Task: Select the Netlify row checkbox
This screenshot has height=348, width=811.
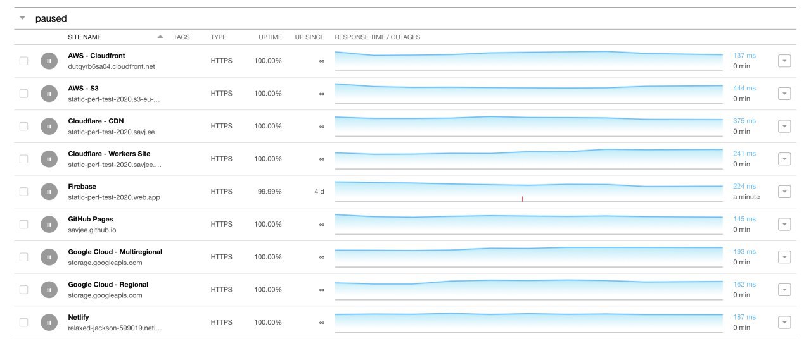Action: [23, 322]
